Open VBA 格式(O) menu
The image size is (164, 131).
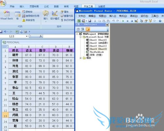click(123, 16)
